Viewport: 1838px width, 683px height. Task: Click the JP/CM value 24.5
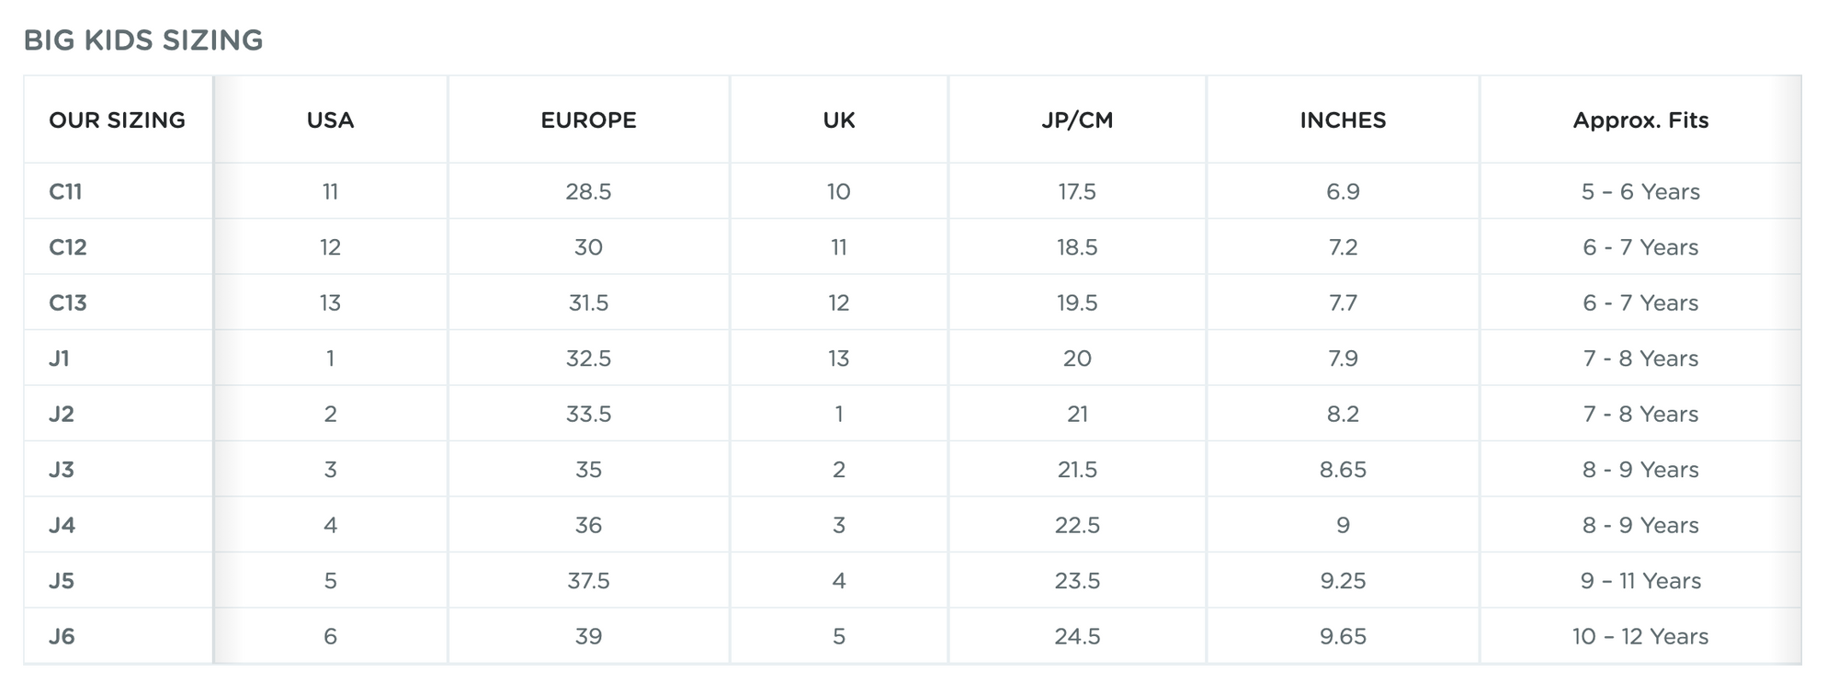(1077, 636)
